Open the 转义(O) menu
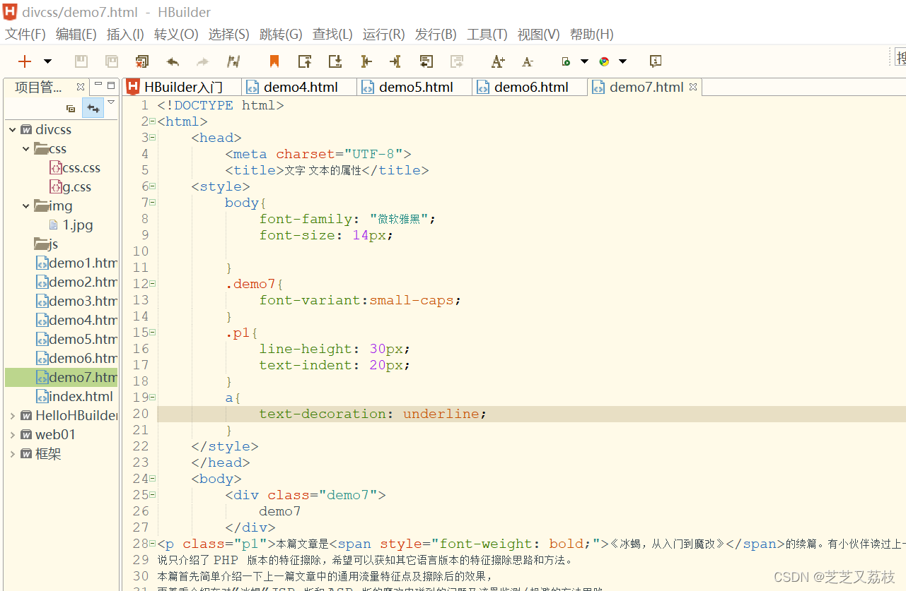The width and height of the screenshot is (906, 591). tap(176, 35)
